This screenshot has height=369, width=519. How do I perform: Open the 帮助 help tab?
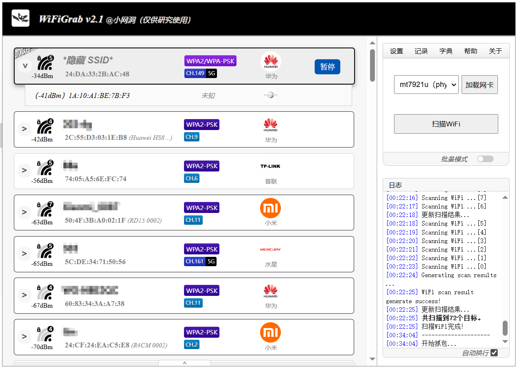coord(471,51)
